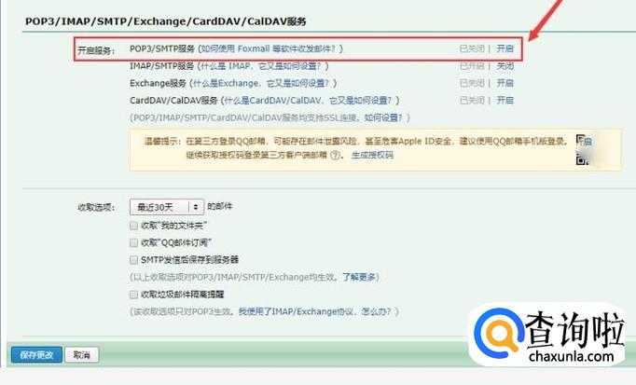
Task: Check 收取垃圾邮件隔离提醒 checkbox
Action: (x=133, y=295)
